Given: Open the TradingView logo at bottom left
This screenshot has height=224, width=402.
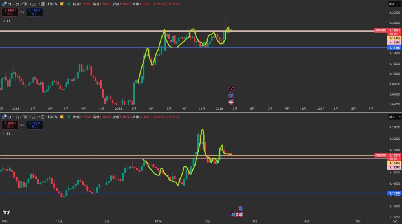Looking at the screenshot, I should coord(6,212).
